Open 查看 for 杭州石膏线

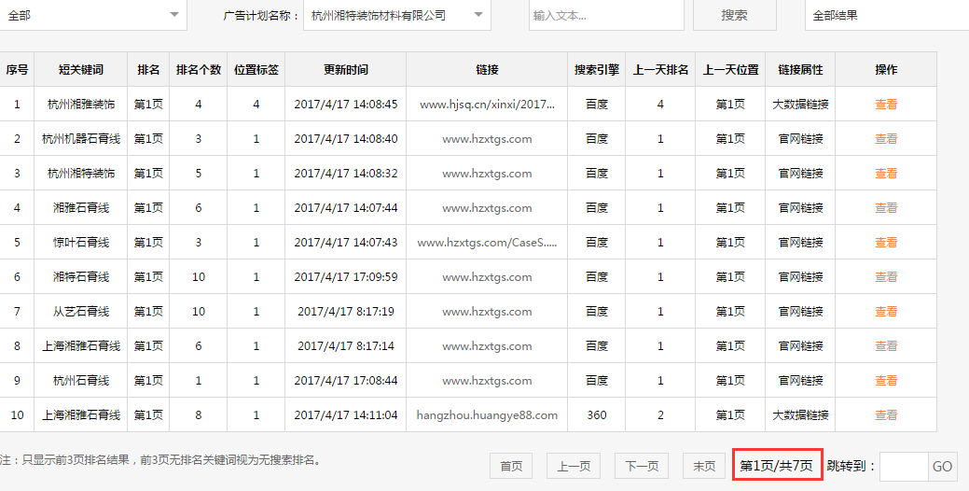tap(886, 381)
